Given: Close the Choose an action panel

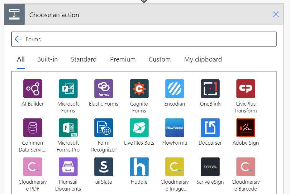Looking at the screenshot, I should pos(276,14).
